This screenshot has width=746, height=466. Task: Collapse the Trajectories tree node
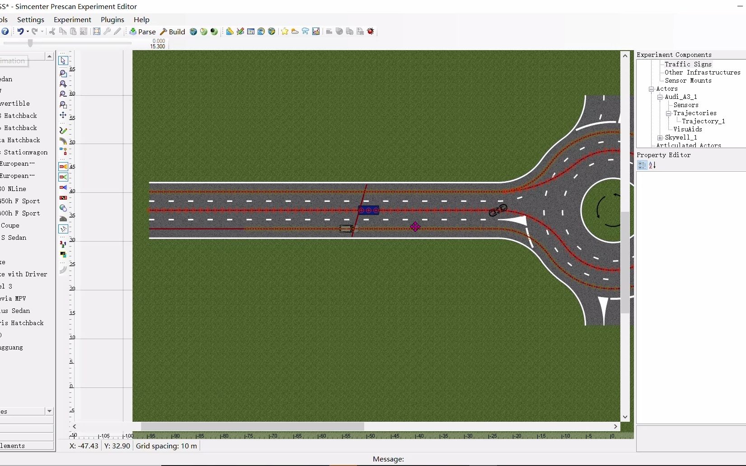coord(669,113)
